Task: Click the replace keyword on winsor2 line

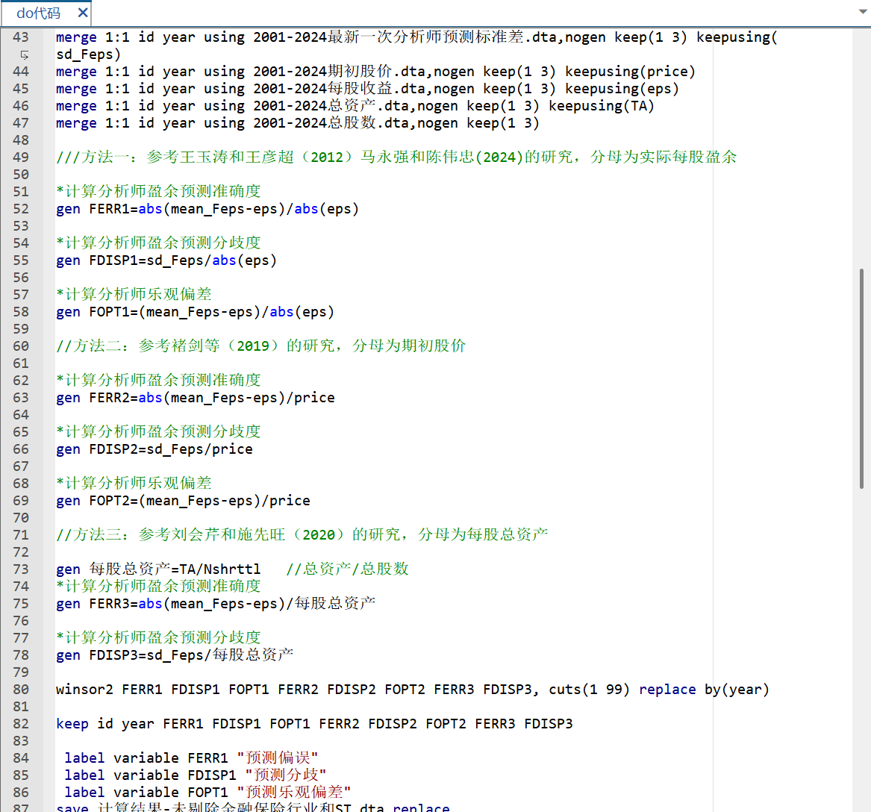Action: (666, 690)
